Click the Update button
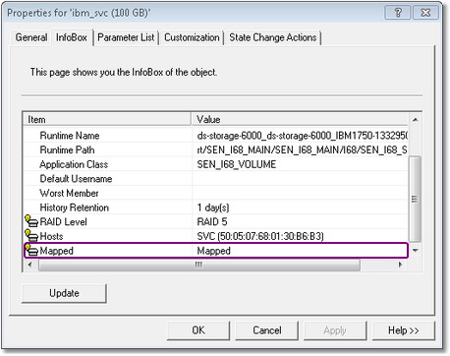This screenshot has width=450, height=356. coord(64,293)
